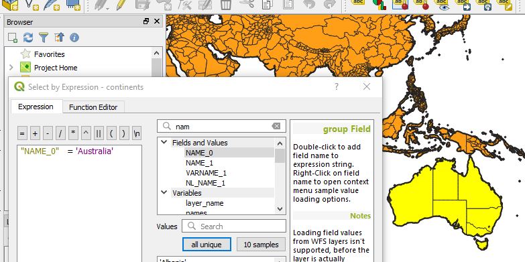The width and height of the screenshot is (525, 262).
Task: Click scroll-up arrow of function list
Action: tap(280, 143)
